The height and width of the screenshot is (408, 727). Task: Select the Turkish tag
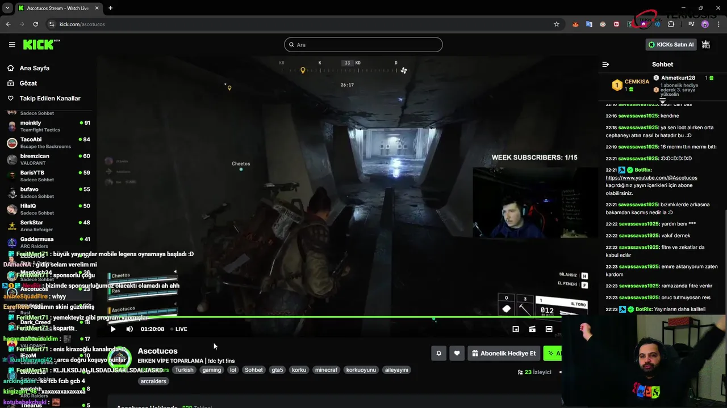coord(184,370)
